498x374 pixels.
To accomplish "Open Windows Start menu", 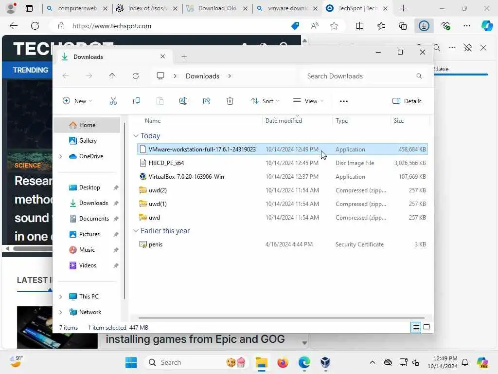I will (131, 362).
